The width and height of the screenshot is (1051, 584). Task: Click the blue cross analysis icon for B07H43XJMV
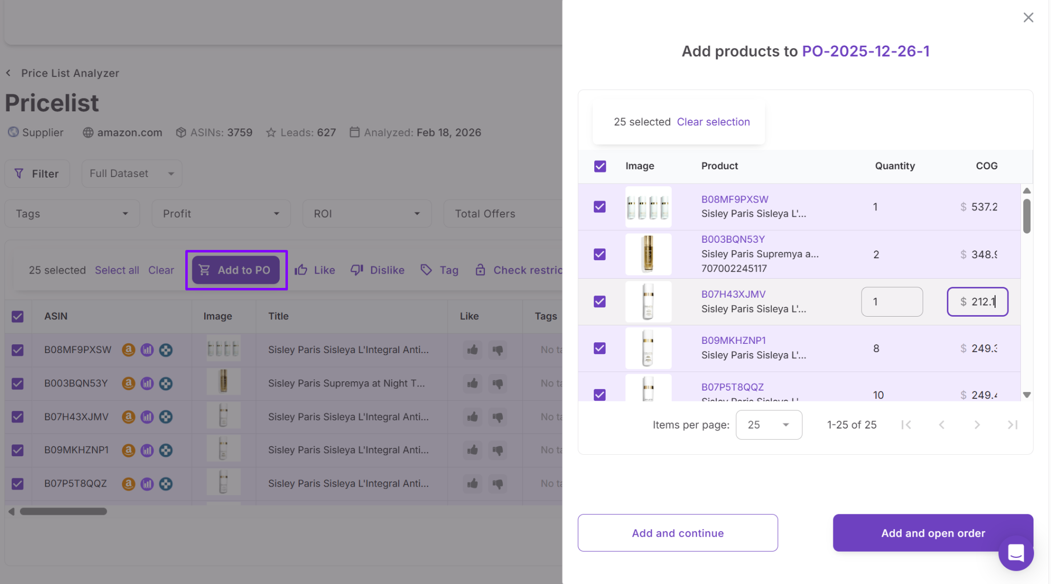click(165, 417)
